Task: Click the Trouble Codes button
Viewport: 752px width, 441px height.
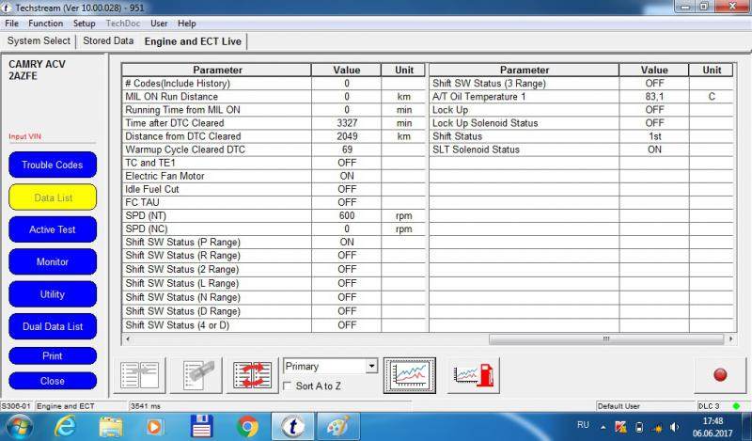Action: point(53,165)
